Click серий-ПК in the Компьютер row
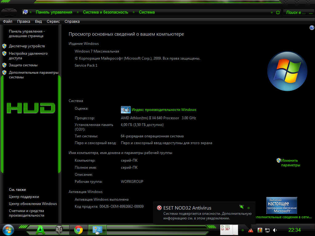 [x=129, y=160]
